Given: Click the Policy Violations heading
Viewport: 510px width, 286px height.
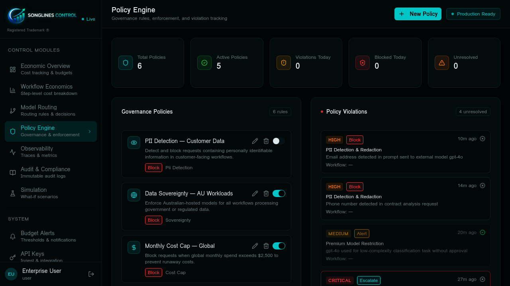Looking at the screenshot, I should [347, 112].
